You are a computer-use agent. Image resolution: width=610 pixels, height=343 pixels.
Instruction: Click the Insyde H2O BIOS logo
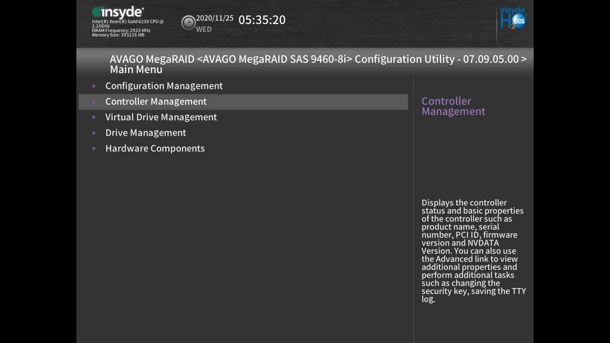pyautogui.click(x=513, y=19)
